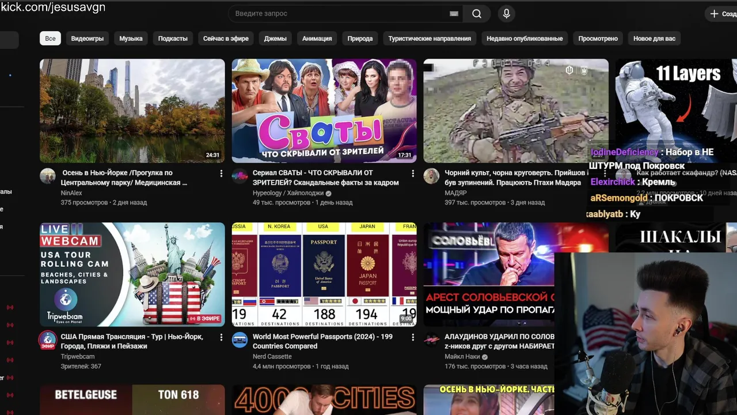
Task: Open options menu for World Most Powerful Passports video
Action: tap(413, 337)
